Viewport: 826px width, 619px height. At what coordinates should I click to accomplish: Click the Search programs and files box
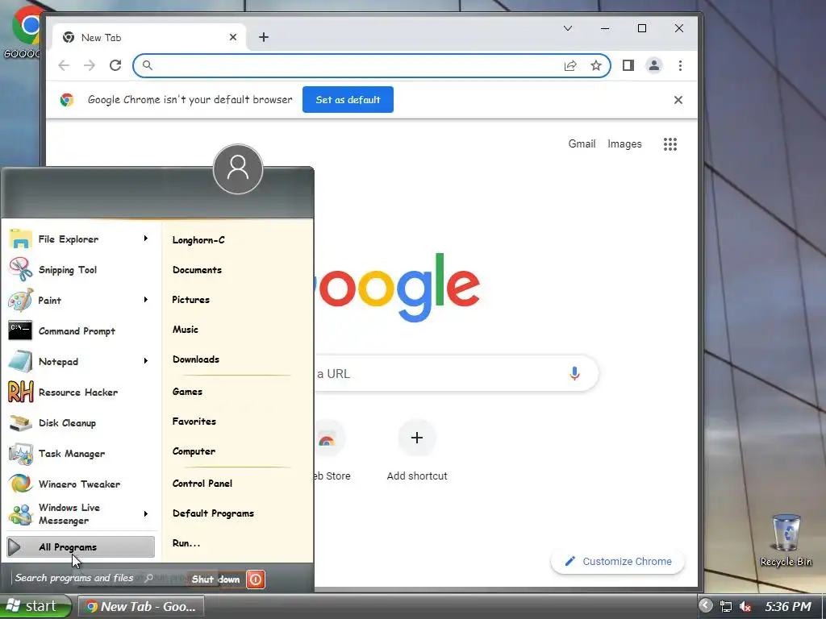81,578
